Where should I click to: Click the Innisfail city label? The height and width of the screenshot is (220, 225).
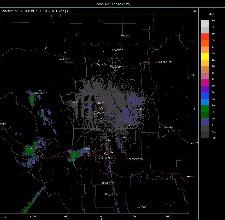tap(108, 85)
